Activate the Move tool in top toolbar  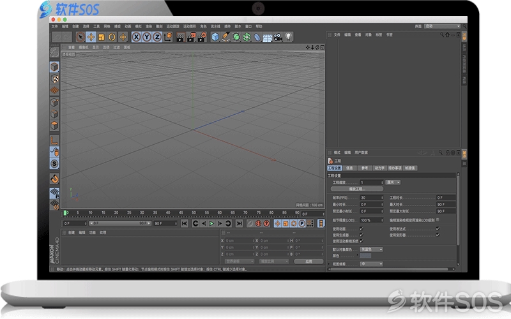(91, 37)
